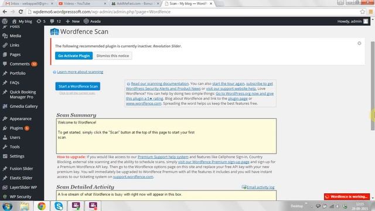
Task: Click the Pages sidebar icon
Action: 5,55
